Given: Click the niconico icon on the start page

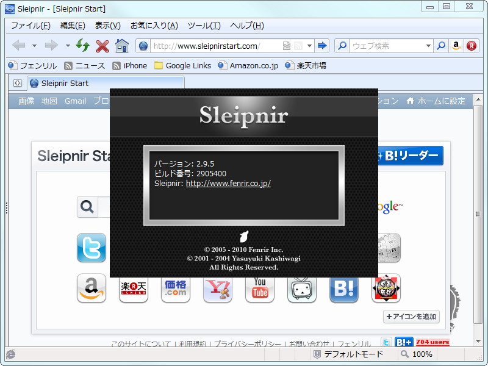Looking at the screenshot, I should click(x=302, y=290).
